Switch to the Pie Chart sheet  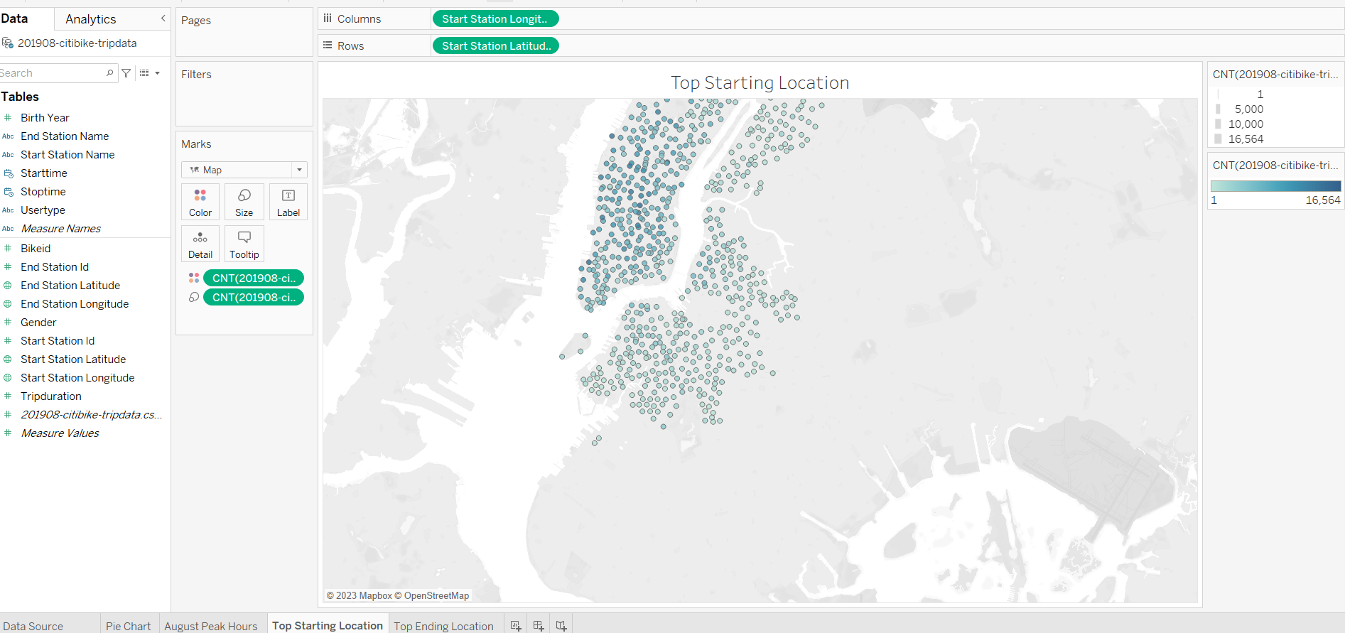(x=129, y=626)
